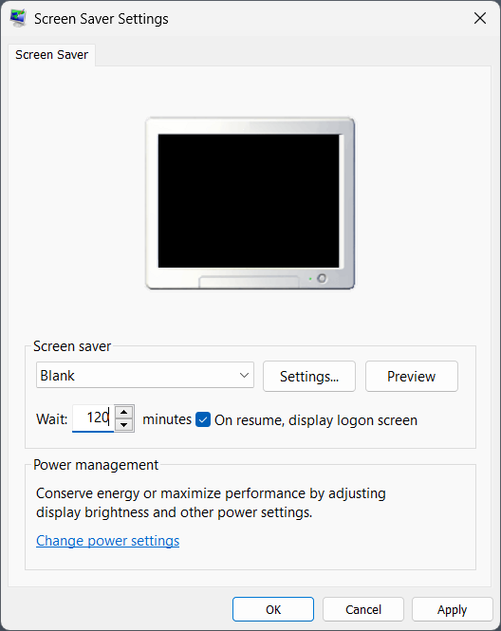Screen dimensions: 501x631
Task: Click the Preview button
Action: tap(411, 377)
